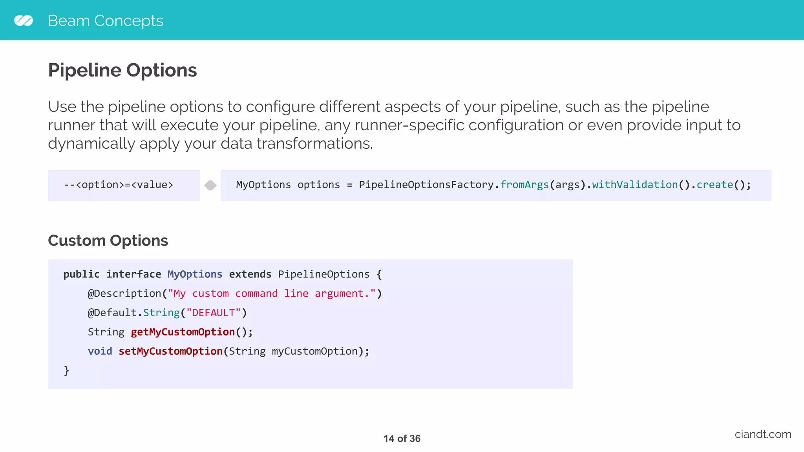Click the @Description annotation
This screenshot has height=452, width=804.
(x=124, y=293)
